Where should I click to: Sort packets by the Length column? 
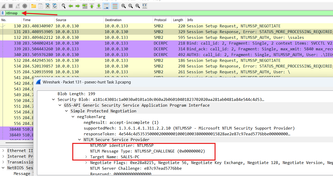179,20
